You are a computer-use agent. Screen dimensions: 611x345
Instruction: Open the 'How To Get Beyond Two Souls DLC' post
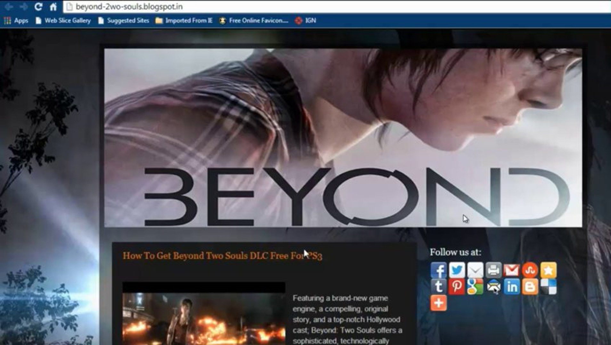(223, 256)
